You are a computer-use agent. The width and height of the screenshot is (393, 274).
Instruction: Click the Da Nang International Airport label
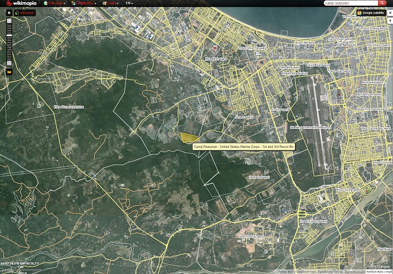(x=310, y=127)
